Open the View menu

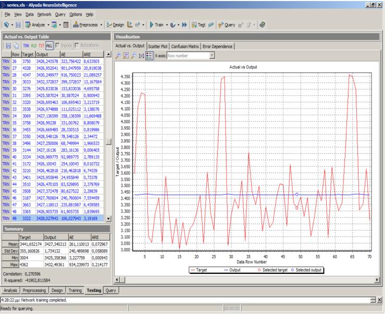point(18,15)
